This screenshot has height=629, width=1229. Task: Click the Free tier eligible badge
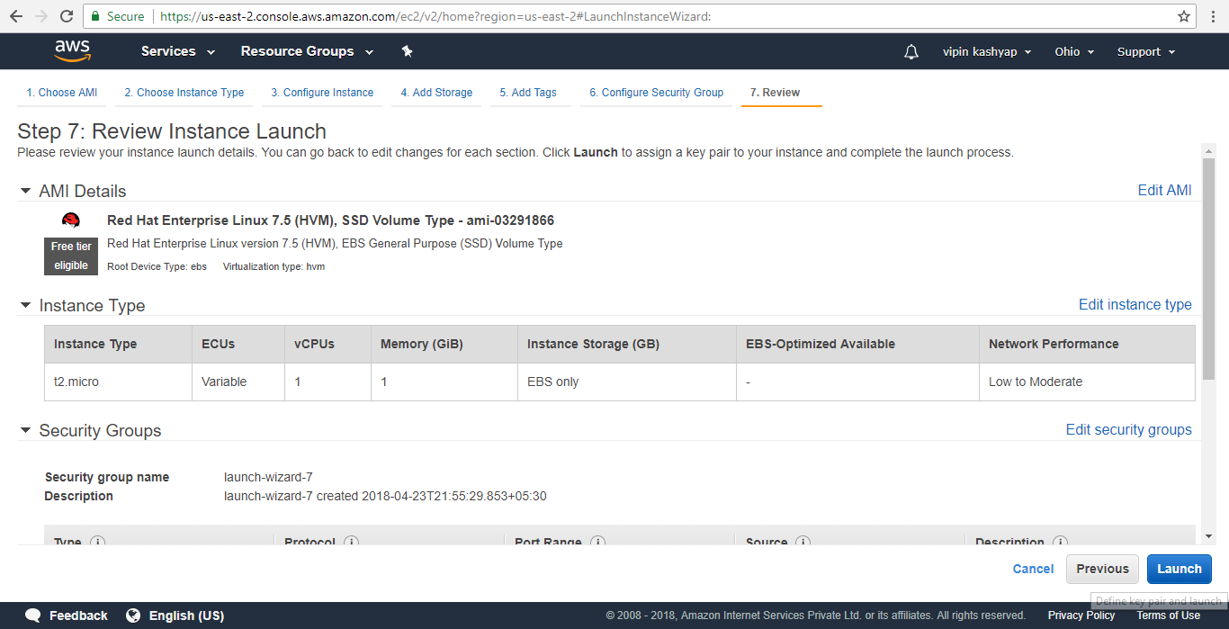(x=70, y=256)
